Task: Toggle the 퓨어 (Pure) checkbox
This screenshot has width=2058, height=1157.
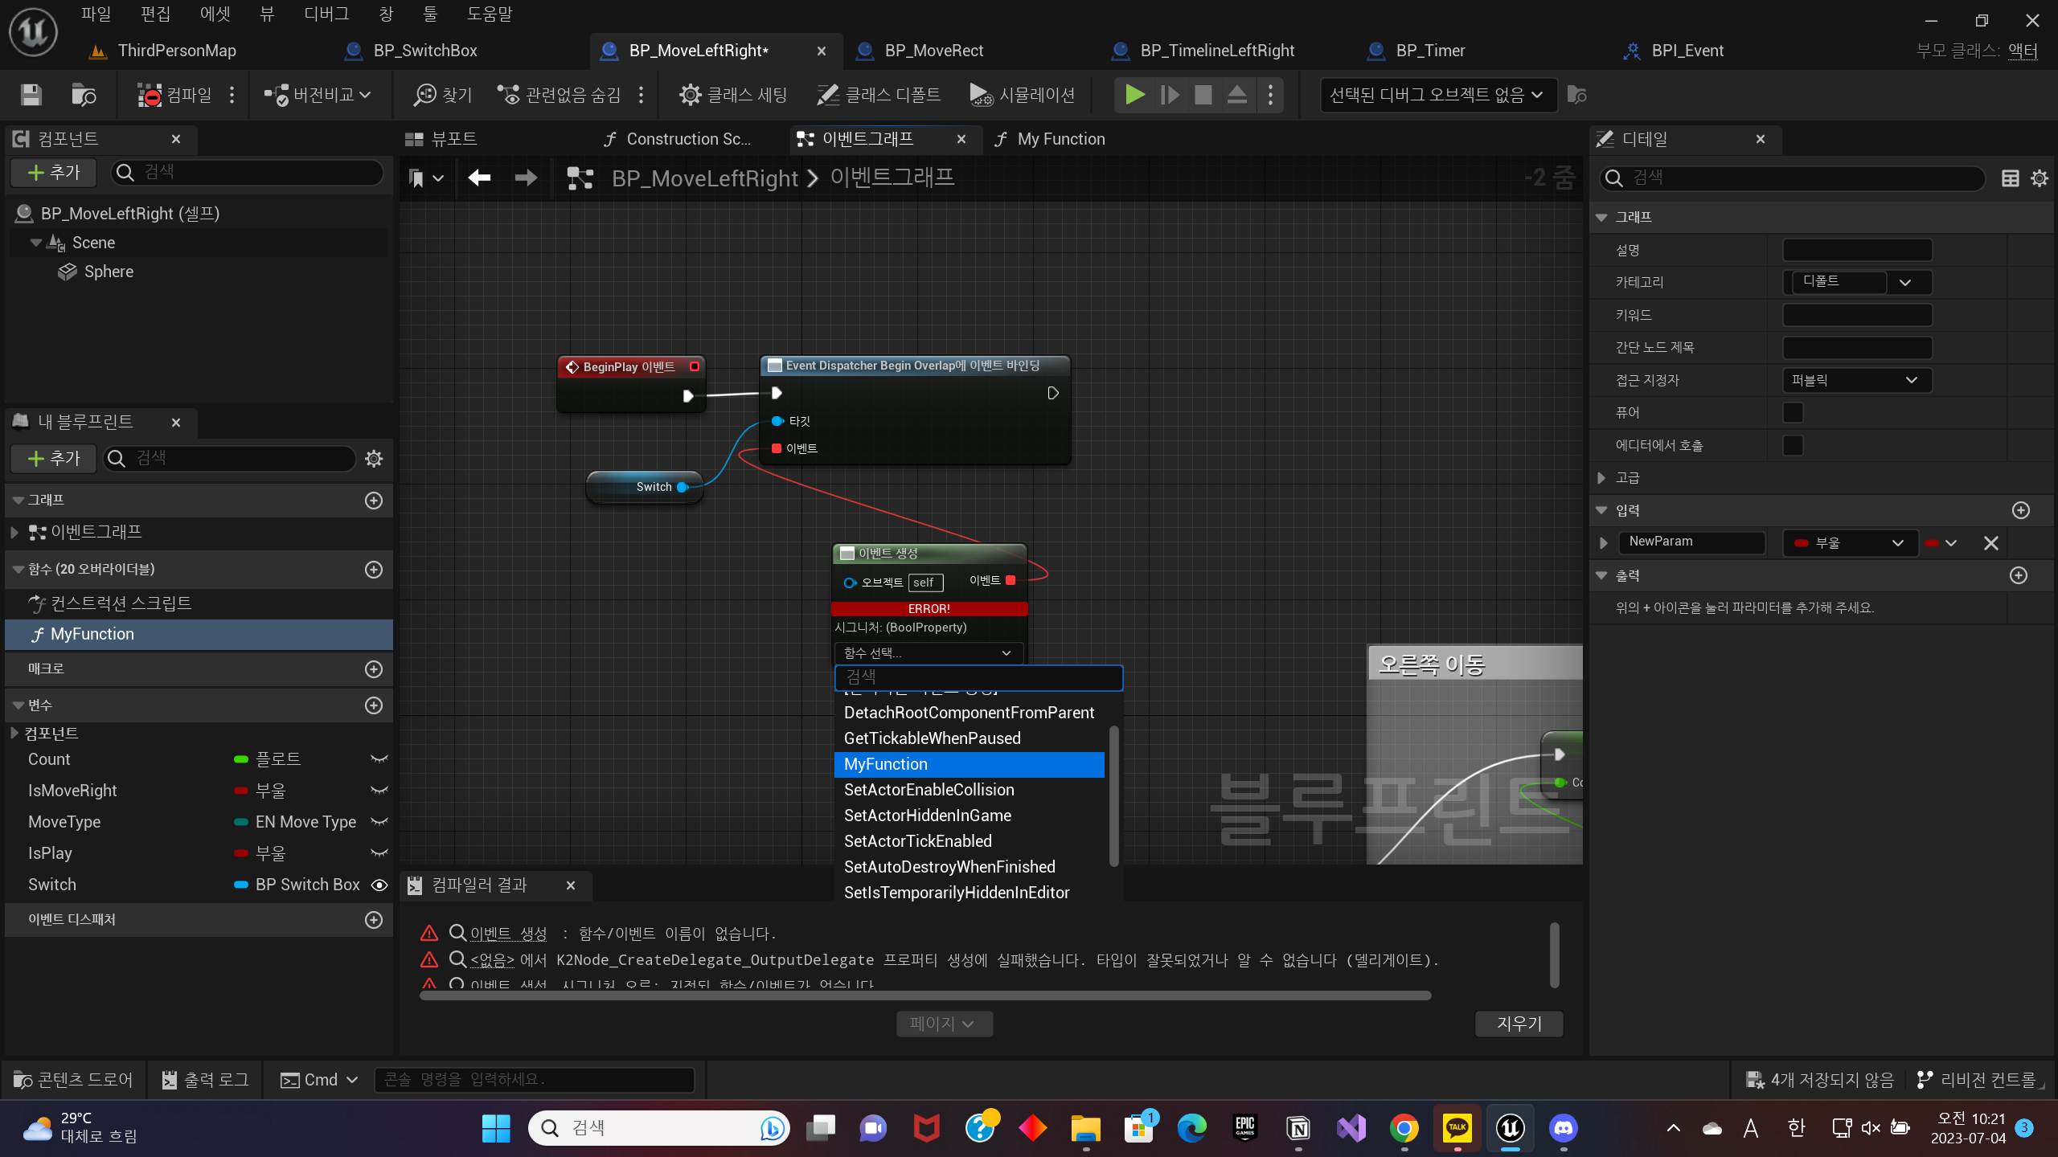Action: [1793, 413]
